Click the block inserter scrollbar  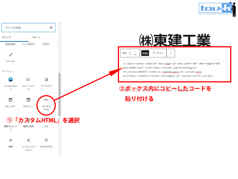coord(59,94)
